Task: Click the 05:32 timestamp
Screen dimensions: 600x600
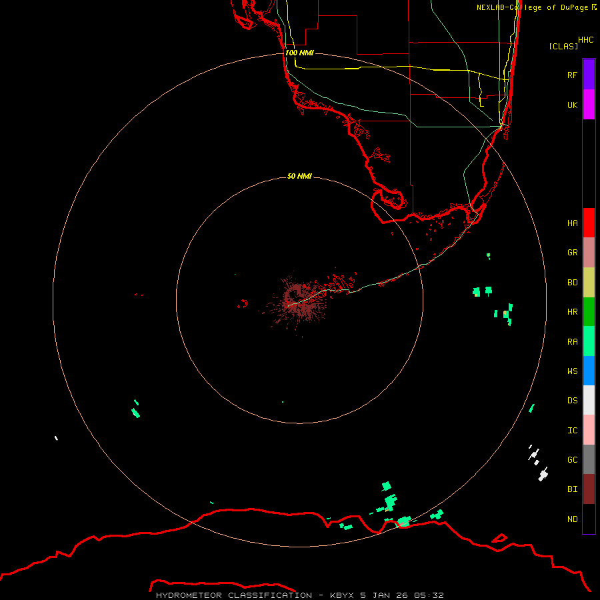Action: coord(431,595)
